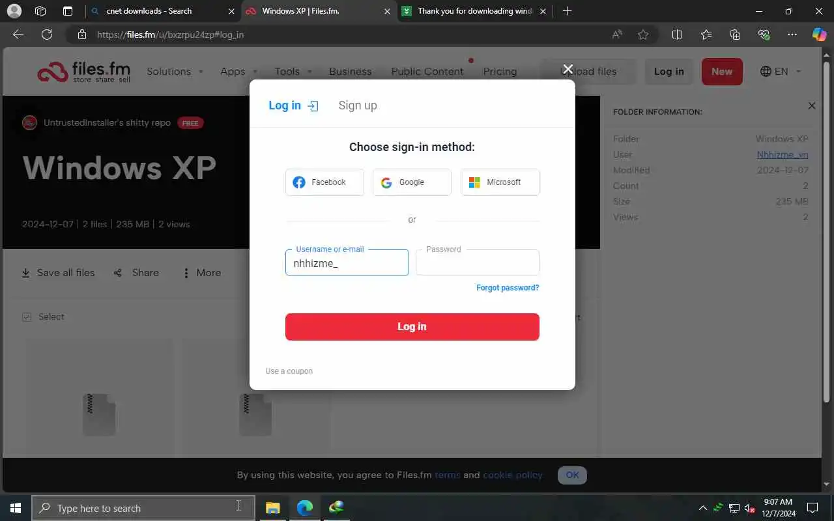Open the Copilot sidebar icon
Image resolution: width=834 pixels, height=521 pixels.
pyautogui.click(x=819, y=35)
